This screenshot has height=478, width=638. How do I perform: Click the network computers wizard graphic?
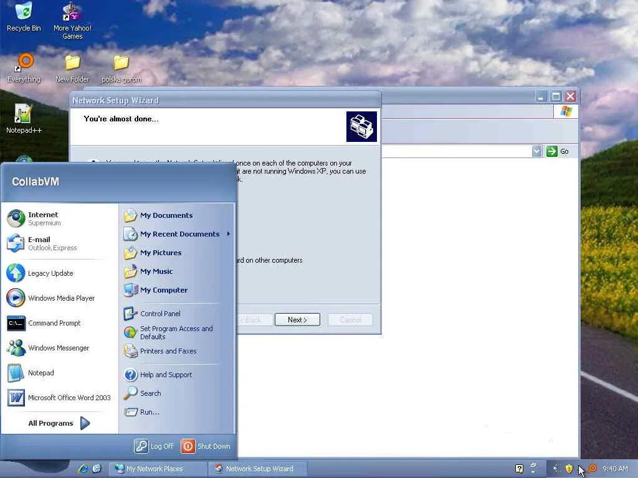361,126
